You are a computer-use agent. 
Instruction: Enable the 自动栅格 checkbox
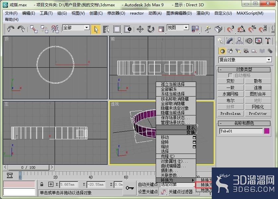[x=230, y=75]
